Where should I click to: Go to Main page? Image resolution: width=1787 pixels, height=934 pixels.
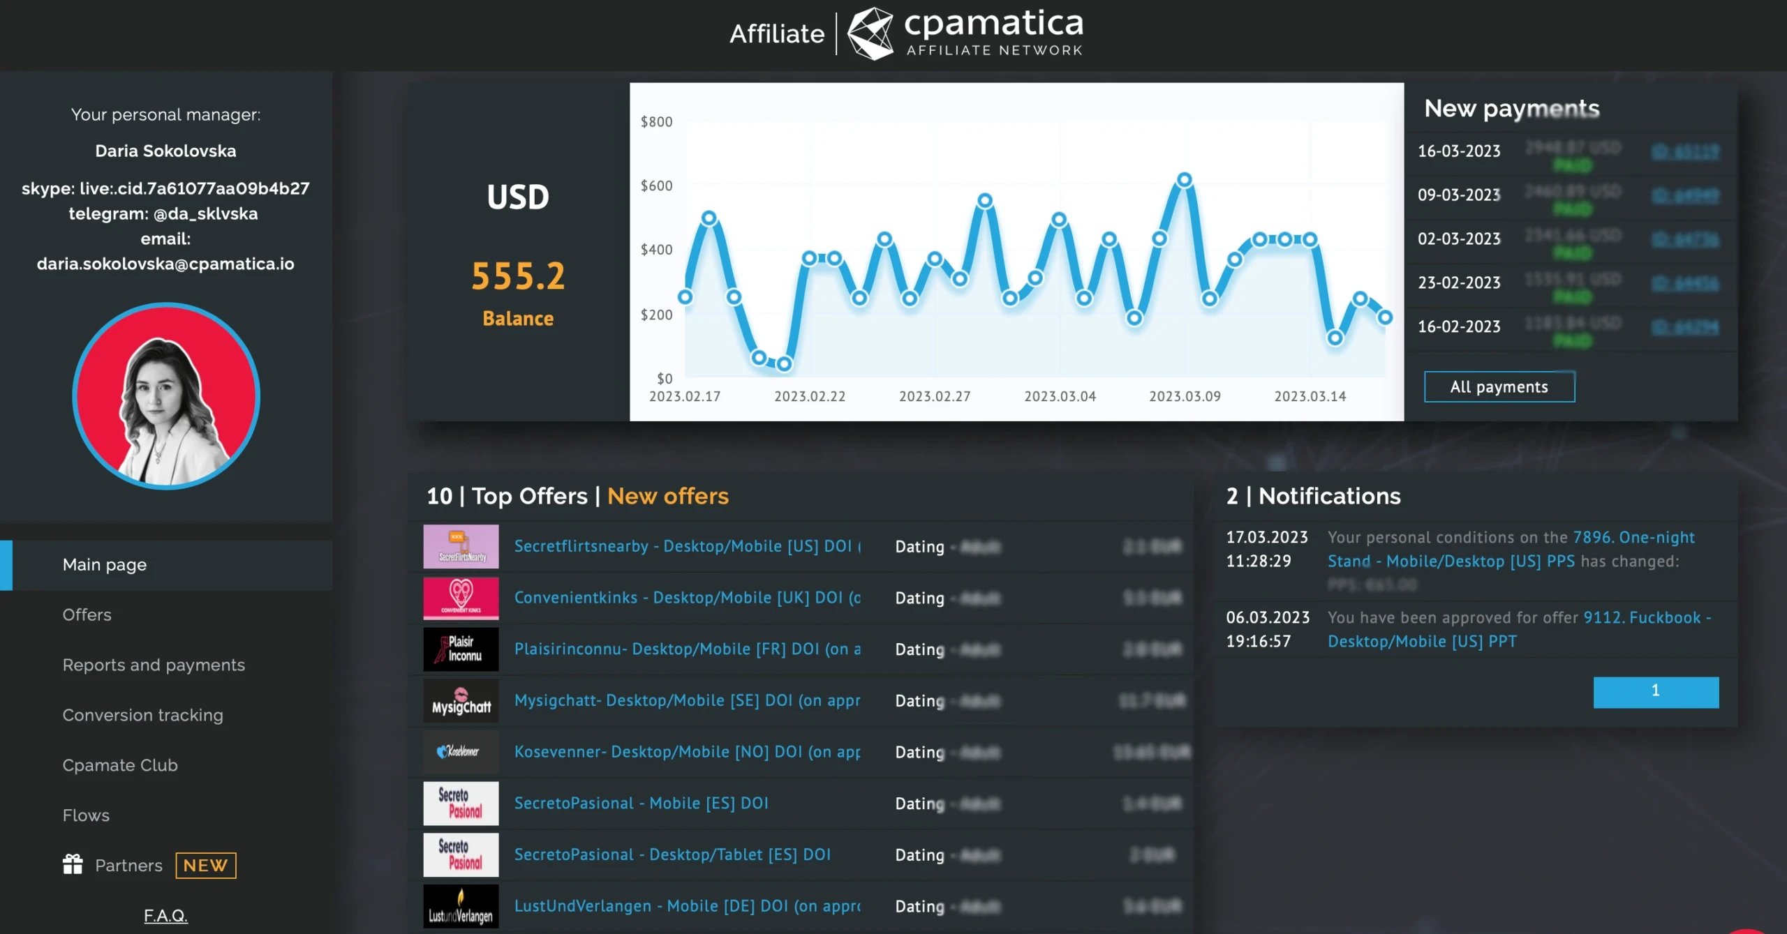click(x=166, y=565)
